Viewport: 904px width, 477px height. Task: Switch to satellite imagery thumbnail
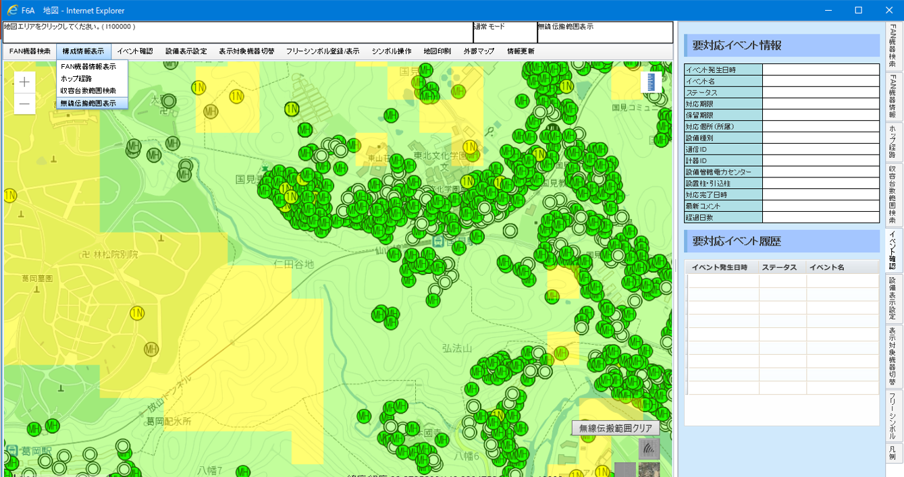[649, 470]
